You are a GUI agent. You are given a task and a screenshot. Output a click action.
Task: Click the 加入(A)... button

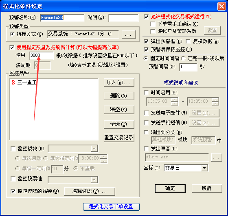pos(119,83)
